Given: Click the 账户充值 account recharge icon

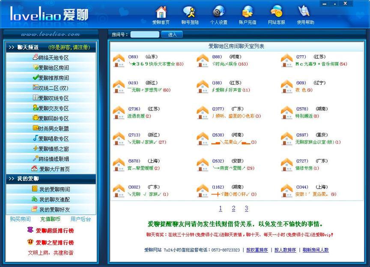Looking at the screenshot, I should coord(247,12).
